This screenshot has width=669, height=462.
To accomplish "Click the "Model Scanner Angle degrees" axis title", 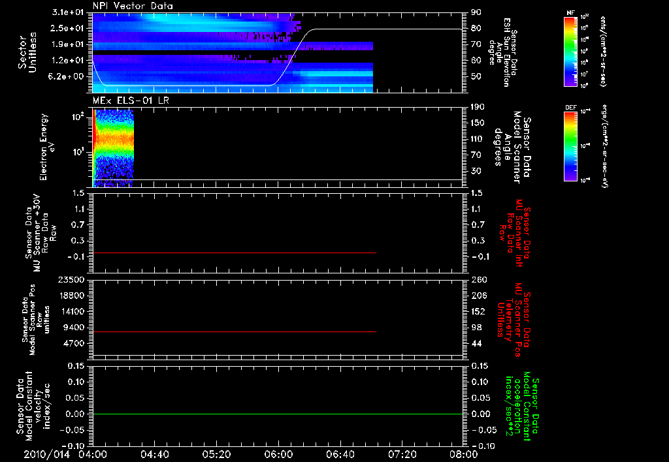I will click(x=512, y=147).
